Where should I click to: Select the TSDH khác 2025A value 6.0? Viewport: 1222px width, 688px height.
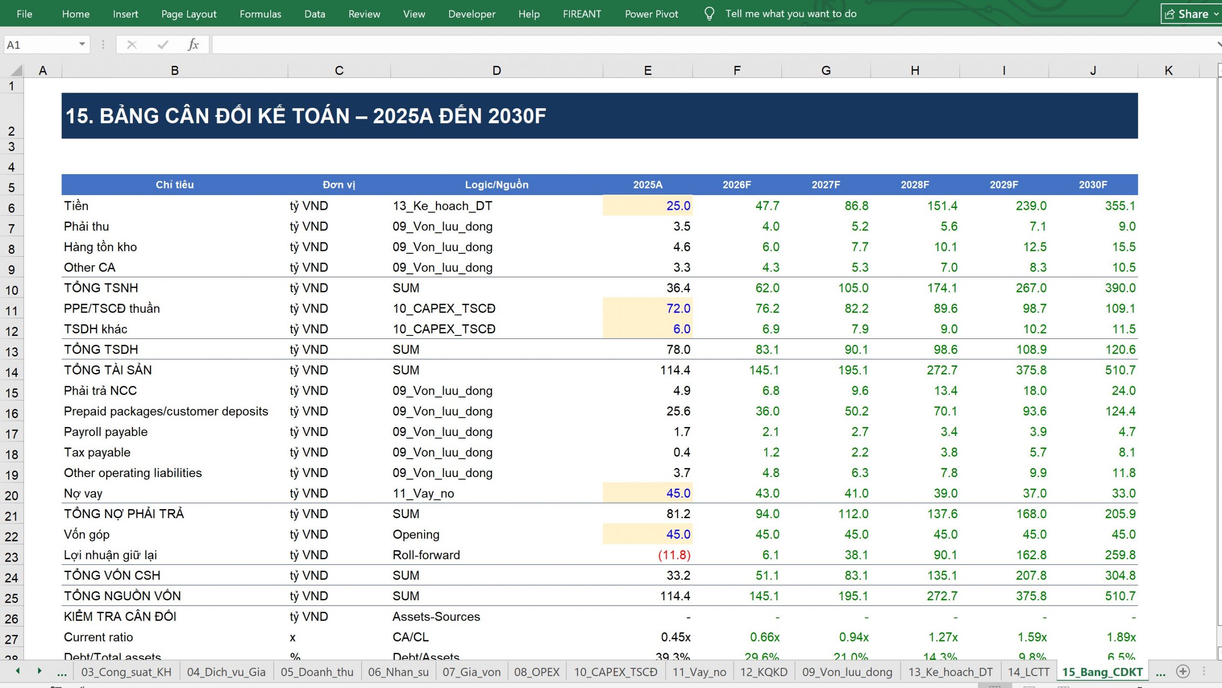click(648, 329)
